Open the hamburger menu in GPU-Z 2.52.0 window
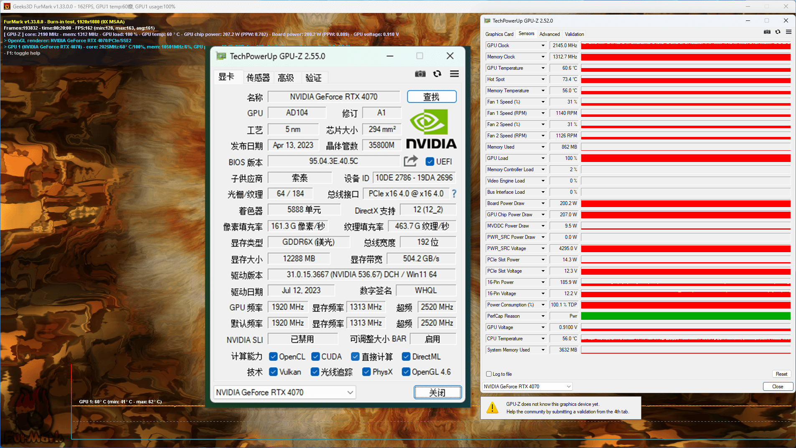The image size is (796, 448). (x=788, y=32)
